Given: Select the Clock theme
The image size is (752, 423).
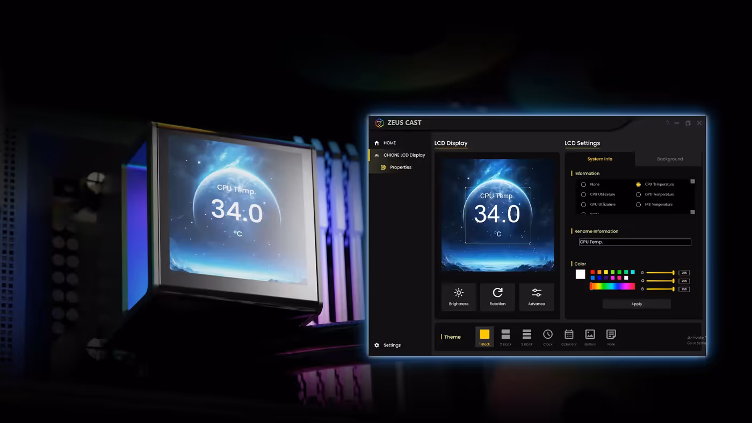Looking at the screenshot, I should pyautogui.click(x=548, y=337).
